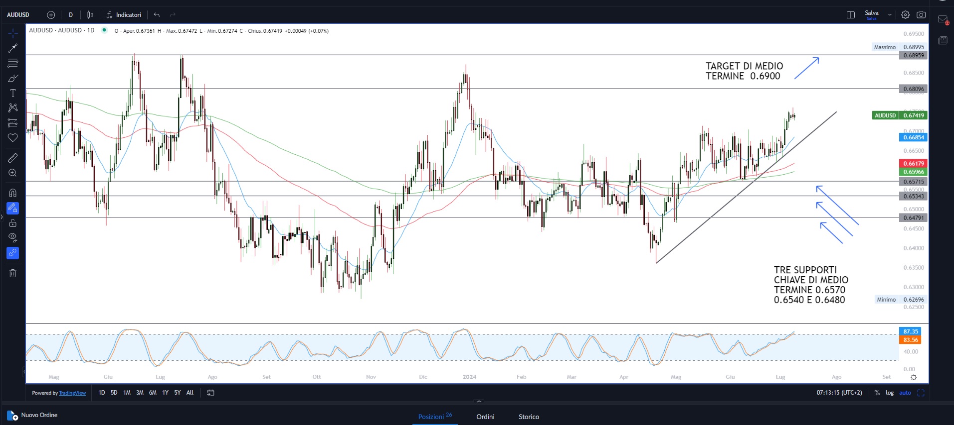The image size is (954, 425).
Task: Pick the Ruler measure tool
Action: tap(13, 158)
